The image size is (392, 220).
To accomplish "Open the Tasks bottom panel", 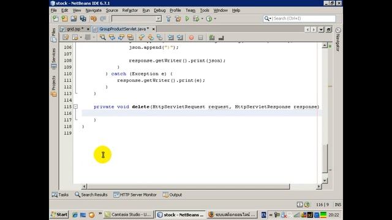I will click(x=60, y=194).
